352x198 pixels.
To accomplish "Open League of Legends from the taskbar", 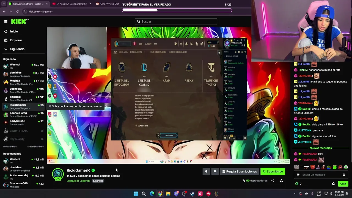I will (216, 194).
